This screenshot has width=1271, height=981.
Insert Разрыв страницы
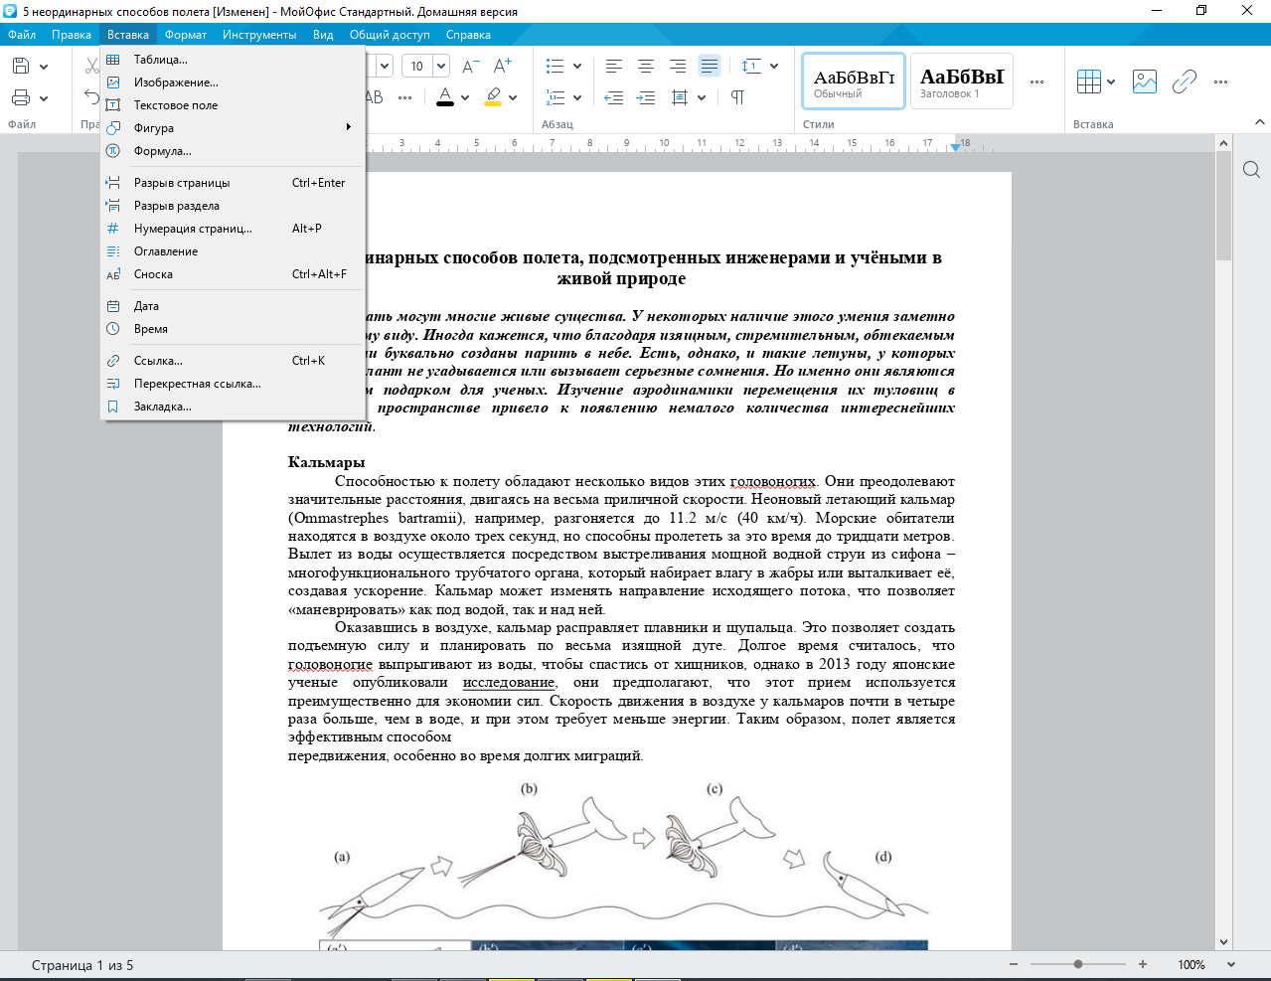(233, 183)
